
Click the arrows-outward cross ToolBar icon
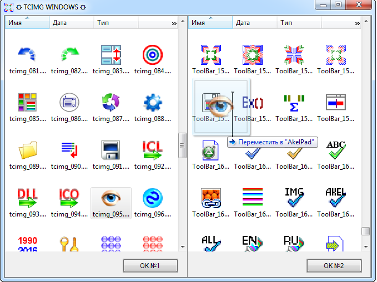point(294,54)
